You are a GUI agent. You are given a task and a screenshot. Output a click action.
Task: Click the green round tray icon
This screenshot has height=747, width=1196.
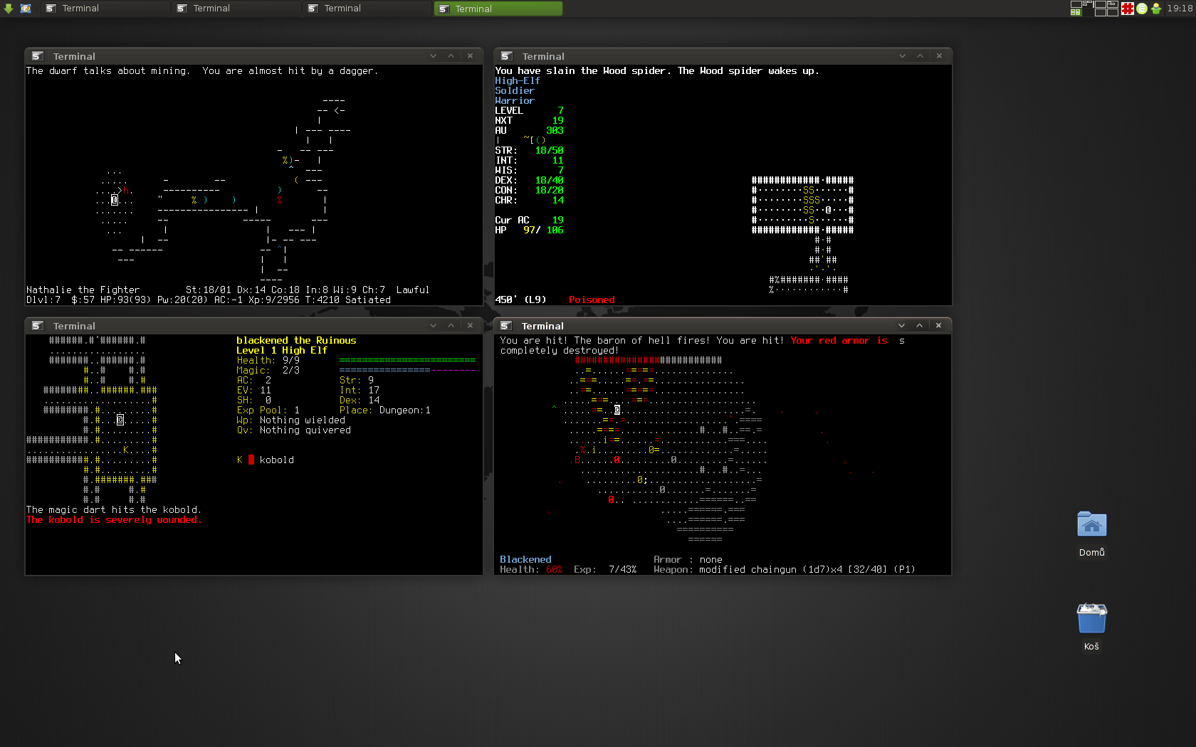[x=1142, y=9]
